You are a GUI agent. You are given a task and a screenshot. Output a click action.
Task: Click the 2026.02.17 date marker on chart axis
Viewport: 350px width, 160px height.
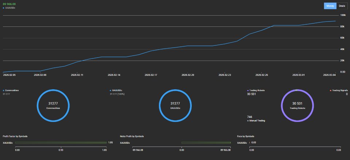click(x=151, y=75)
